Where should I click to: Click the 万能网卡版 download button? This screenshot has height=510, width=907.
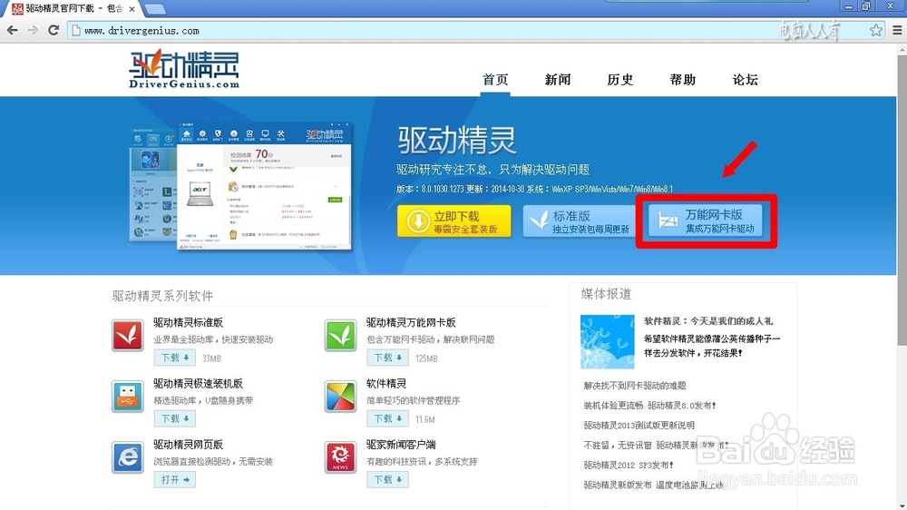tap(705, 221)
